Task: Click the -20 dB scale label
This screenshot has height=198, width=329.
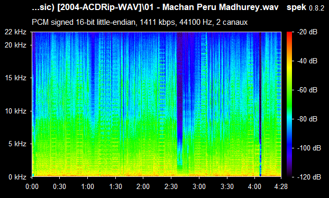Action: (x=307, y=32)
